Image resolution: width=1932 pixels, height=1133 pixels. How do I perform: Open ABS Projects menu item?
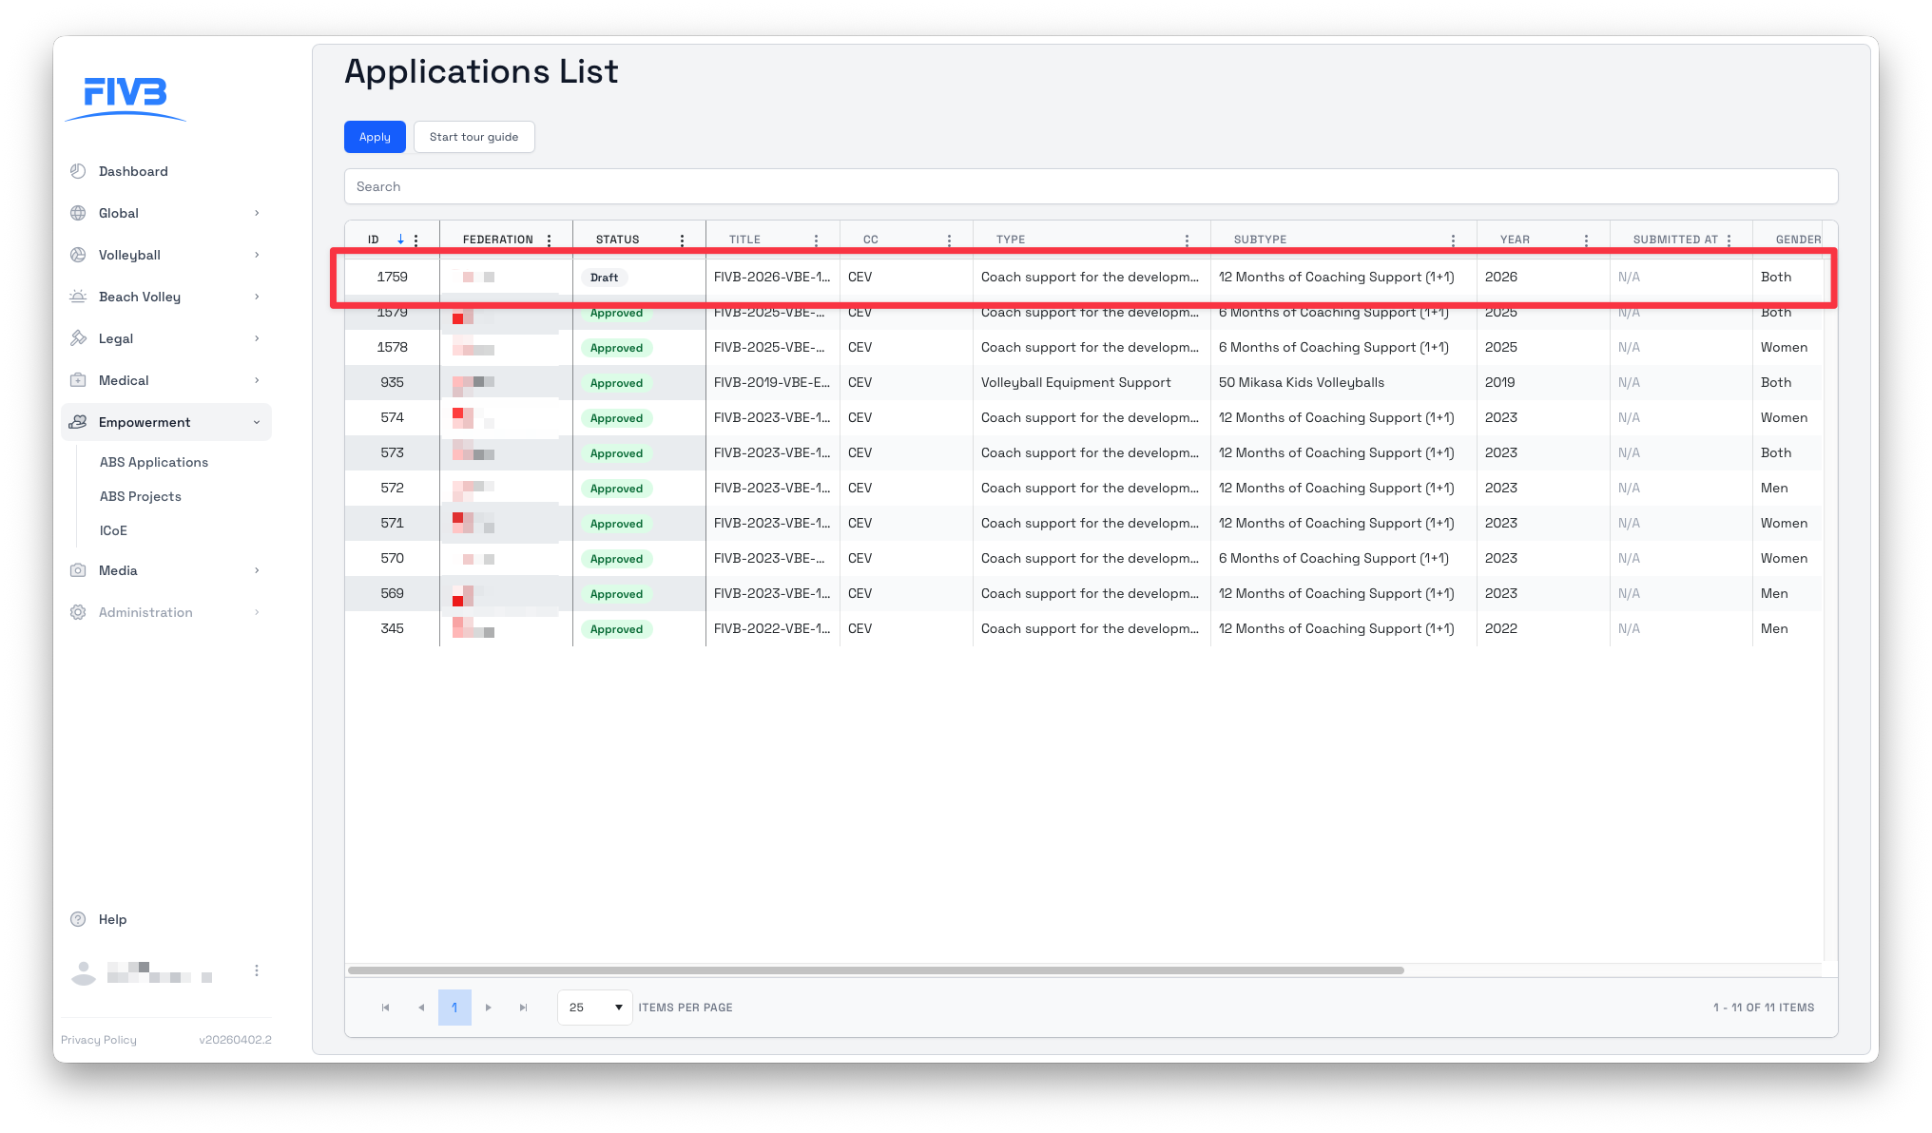[x=141, y=496]
